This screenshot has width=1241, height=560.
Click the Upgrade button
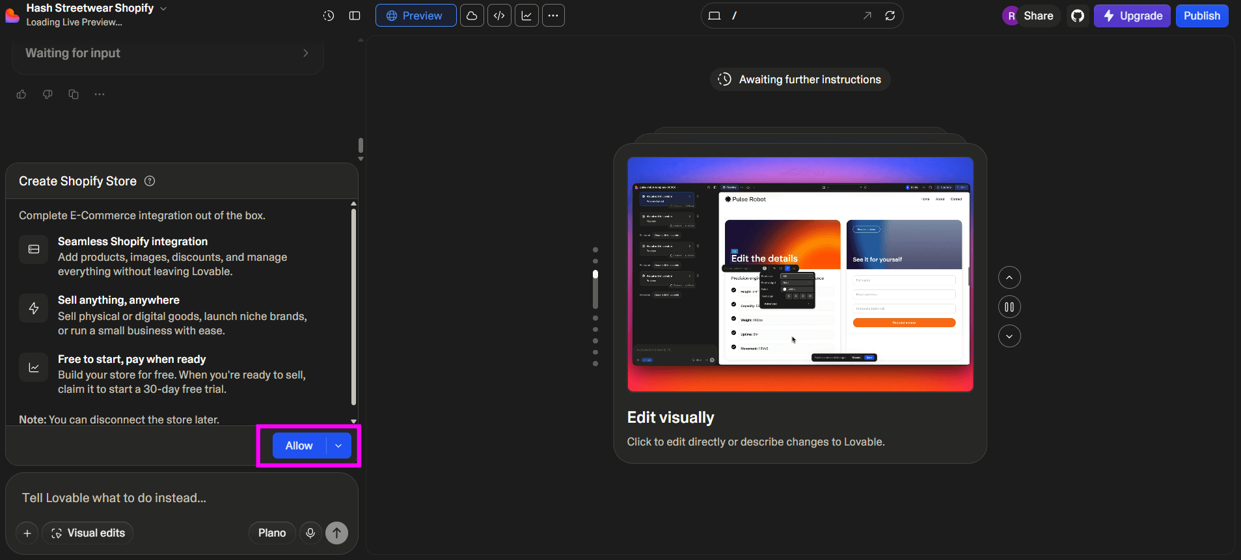[1132, 16]
